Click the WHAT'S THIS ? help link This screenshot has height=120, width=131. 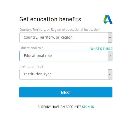click(101, 49)
